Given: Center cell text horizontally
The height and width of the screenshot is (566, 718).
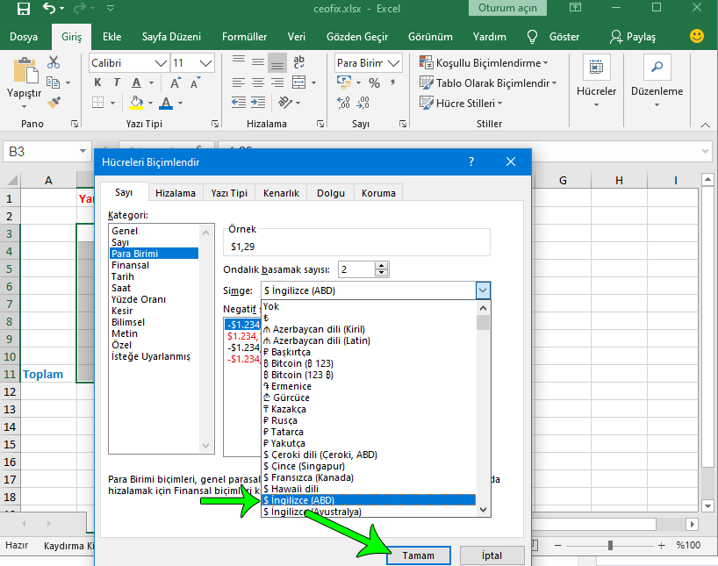Looking at the screenshot, I should tap(258, 82).
